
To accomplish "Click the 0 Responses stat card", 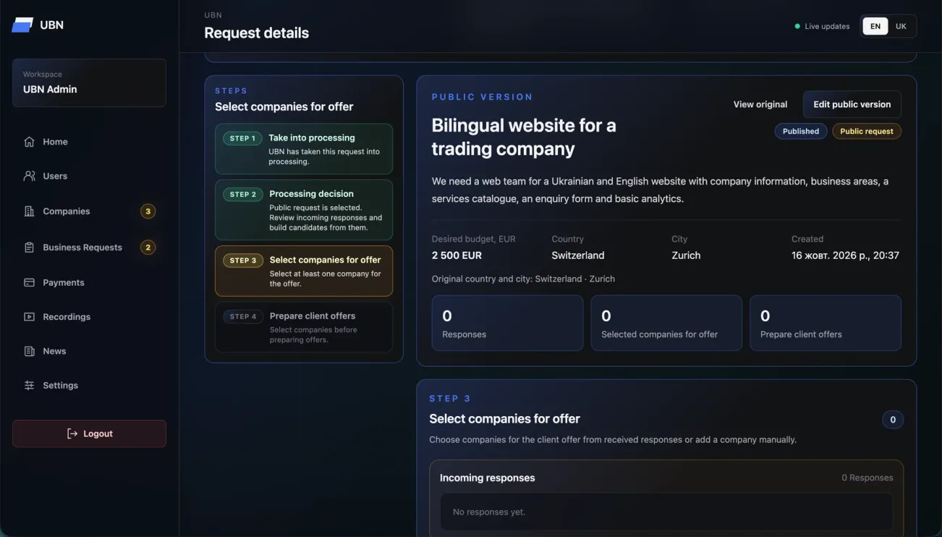I will 507,323.
